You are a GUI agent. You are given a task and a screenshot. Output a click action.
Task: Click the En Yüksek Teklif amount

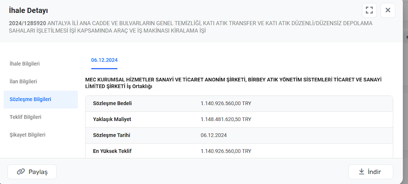point(226,151)
